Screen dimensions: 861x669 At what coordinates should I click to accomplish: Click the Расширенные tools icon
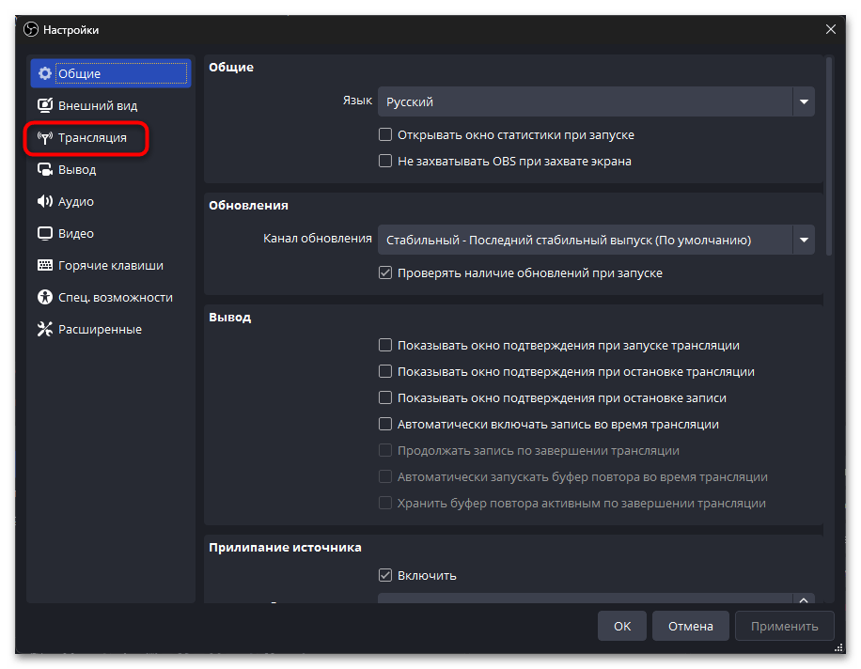coord(45,330)
